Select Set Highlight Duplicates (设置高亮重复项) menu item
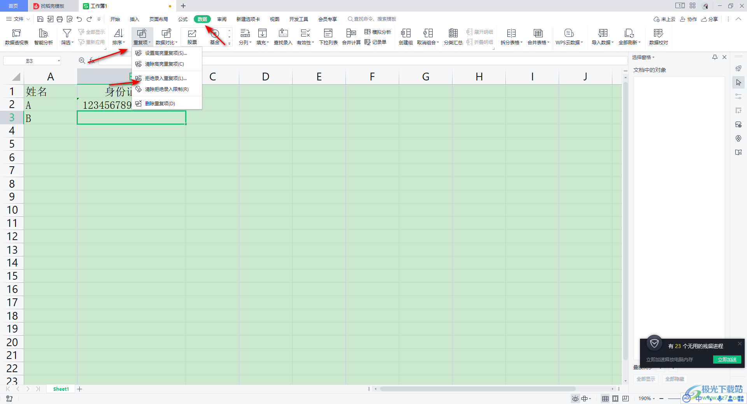 166,53
